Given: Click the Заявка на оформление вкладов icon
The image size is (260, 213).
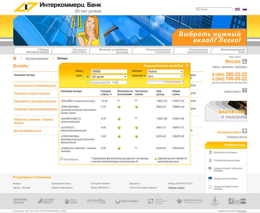Looking at the screenshot, I should 210,187.
